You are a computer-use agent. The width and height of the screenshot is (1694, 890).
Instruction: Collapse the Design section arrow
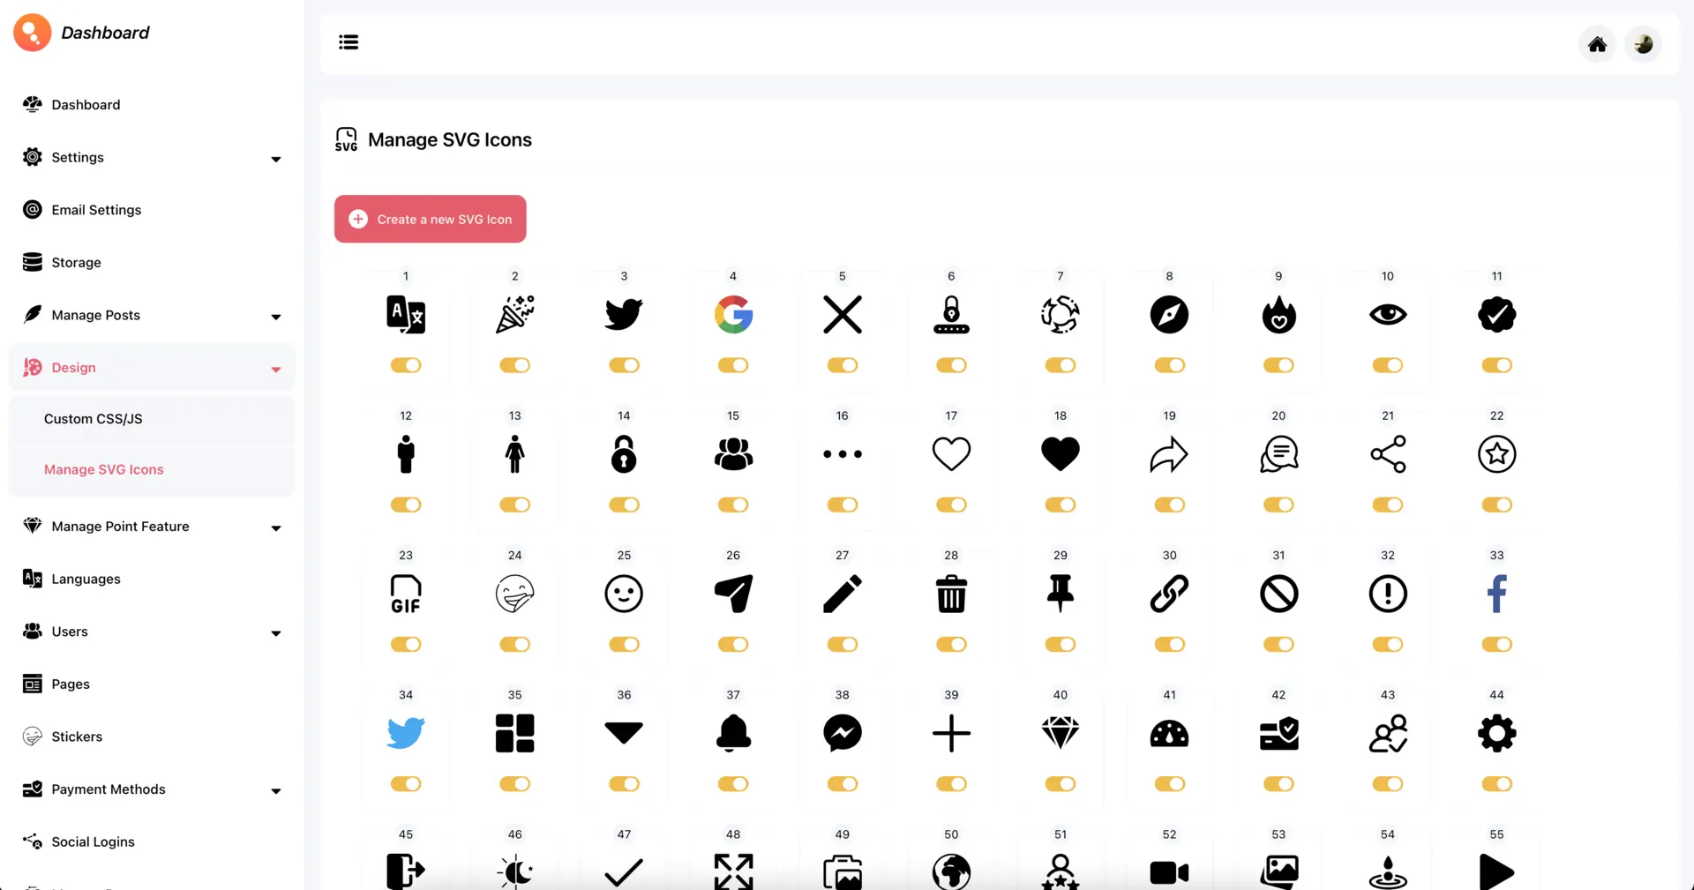pyautogui.click(x=276, y=369)
